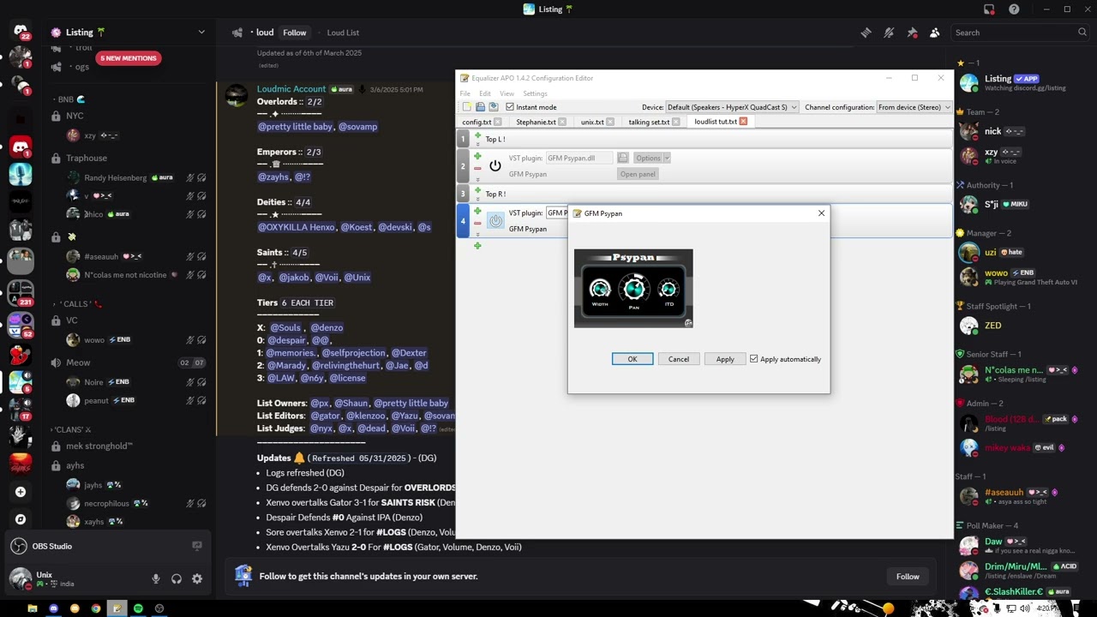Open Discord User Settings gear
Viewport: 1097px width, 617px height.
(197, 578)
